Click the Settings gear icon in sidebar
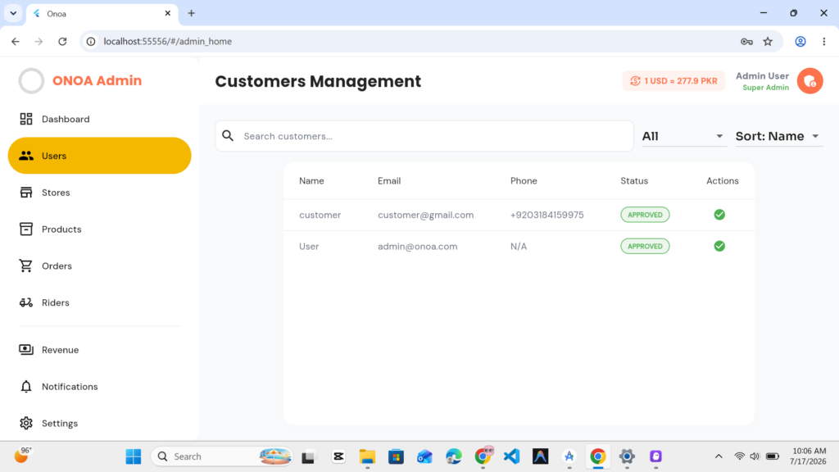The width and height of the screenshot is (839, 472). tap(25, 424)
